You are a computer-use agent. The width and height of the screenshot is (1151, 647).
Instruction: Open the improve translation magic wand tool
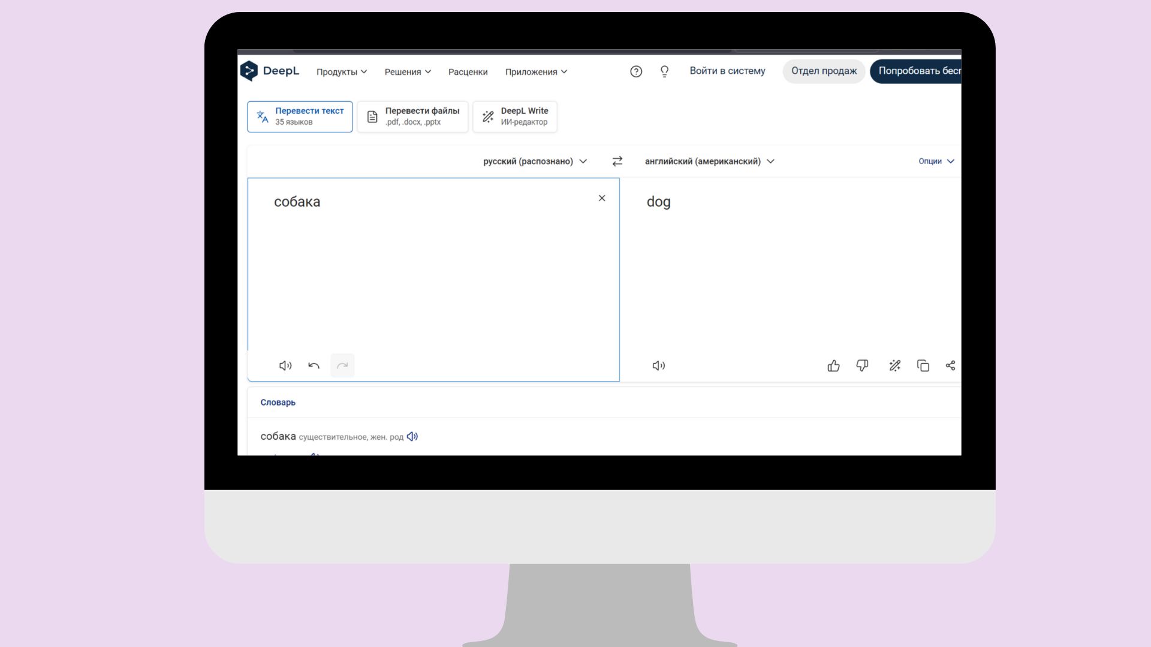894,365
